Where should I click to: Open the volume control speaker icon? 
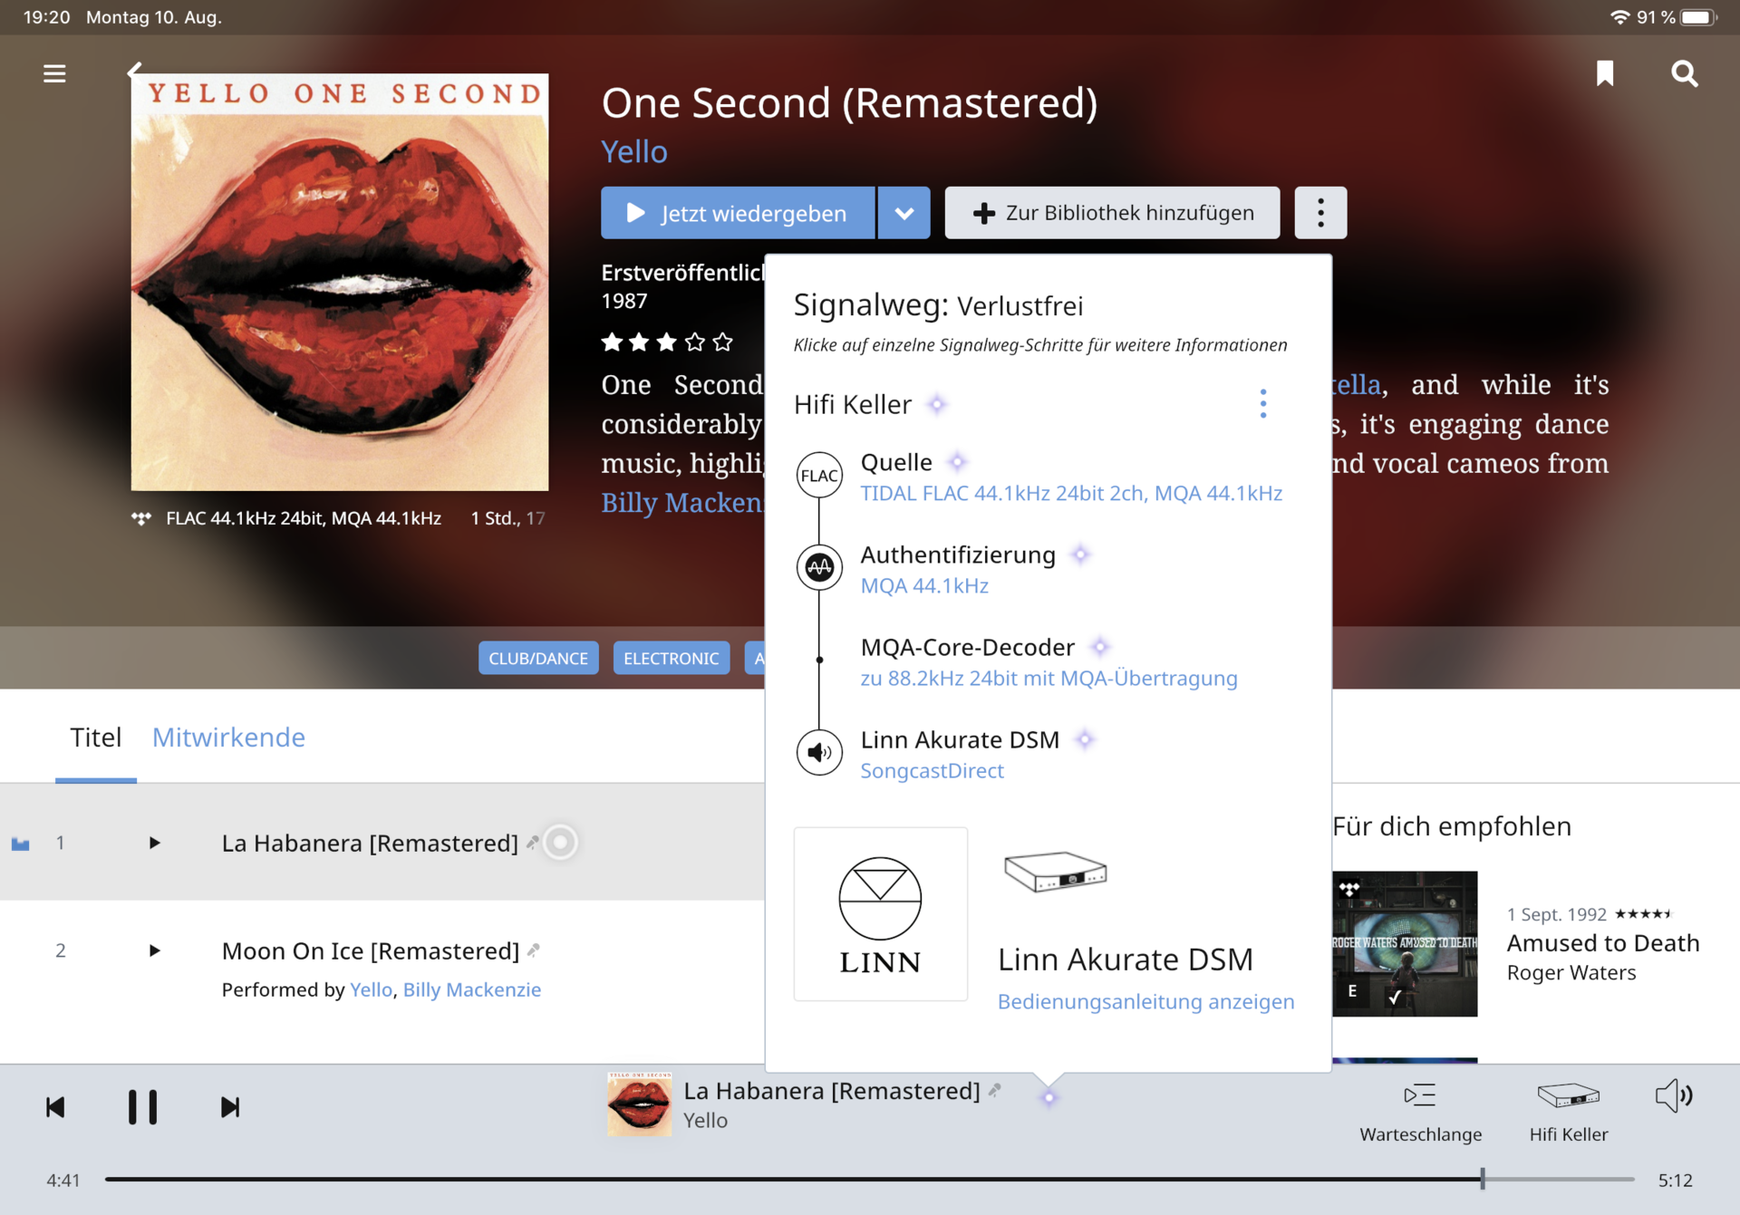tap(1673, 1096)
